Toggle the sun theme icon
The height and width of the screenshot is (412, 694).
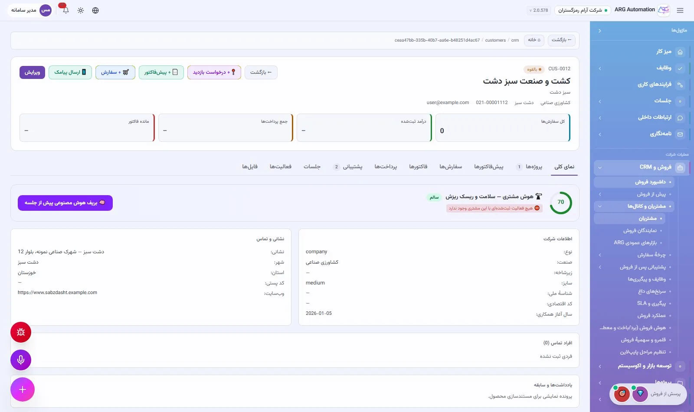coord(81,10)
